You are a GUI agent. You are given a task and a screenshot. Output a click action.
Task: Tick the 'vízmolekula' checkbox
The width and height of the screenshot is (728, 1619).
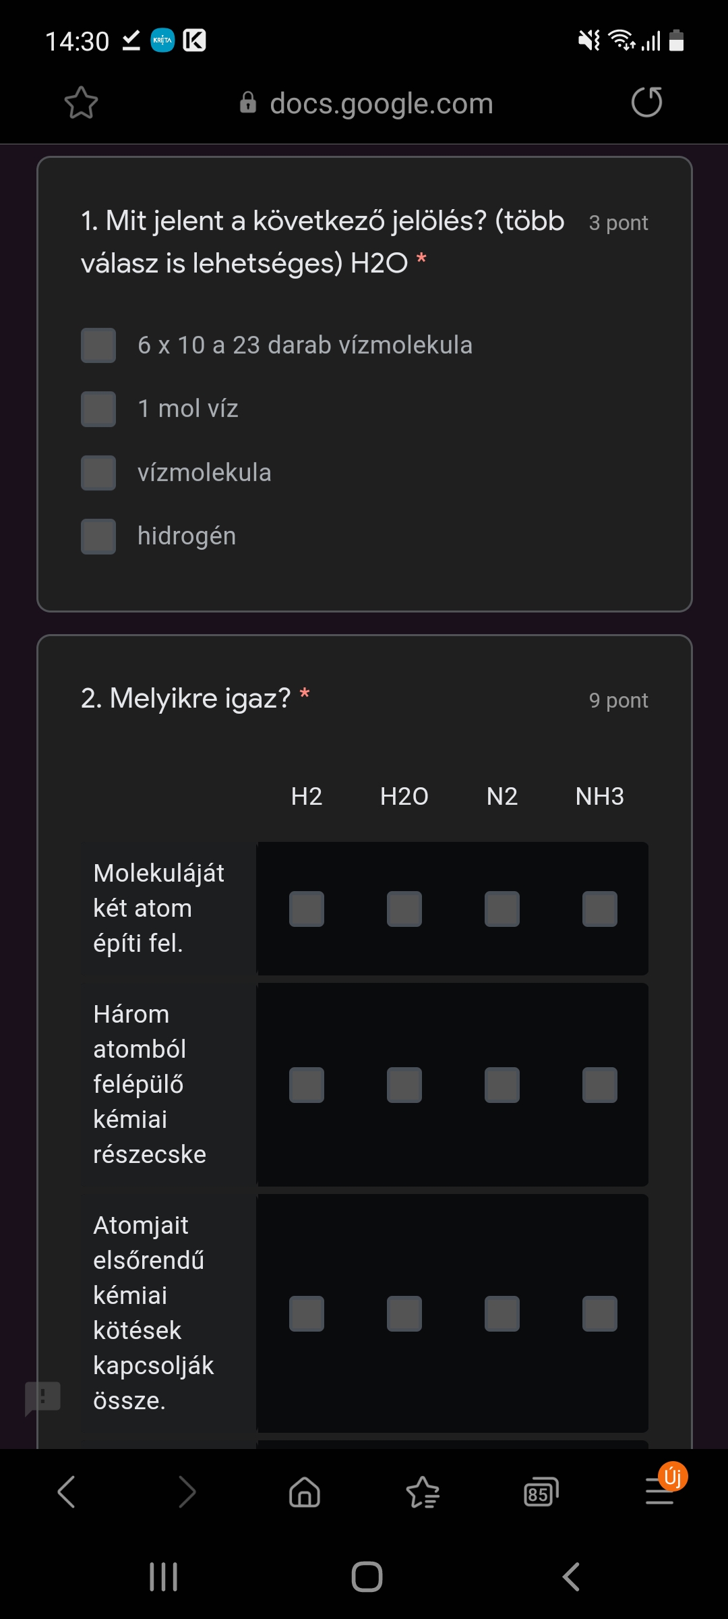pos(98,473)
